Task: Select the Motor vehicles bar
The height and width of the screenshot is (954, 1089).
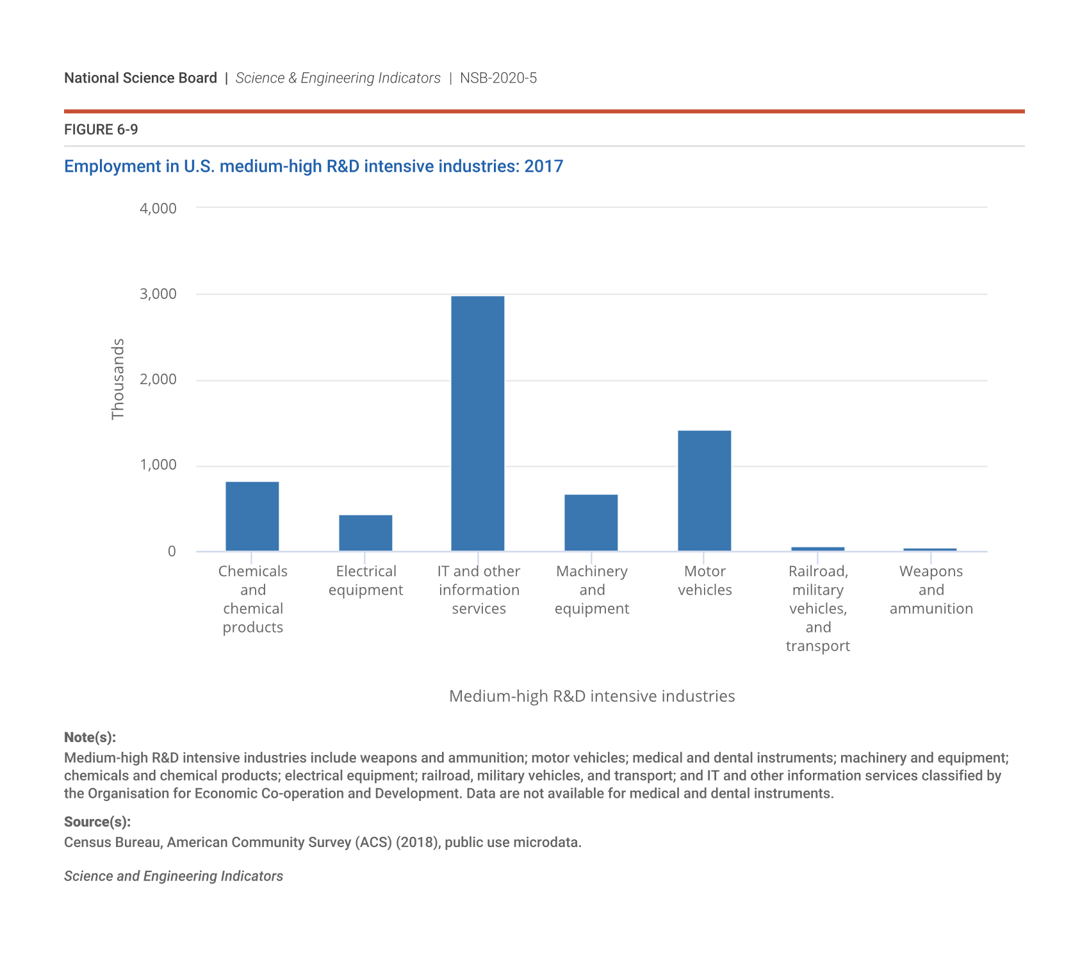Action: pyautogui.click(x=704, y=490)
